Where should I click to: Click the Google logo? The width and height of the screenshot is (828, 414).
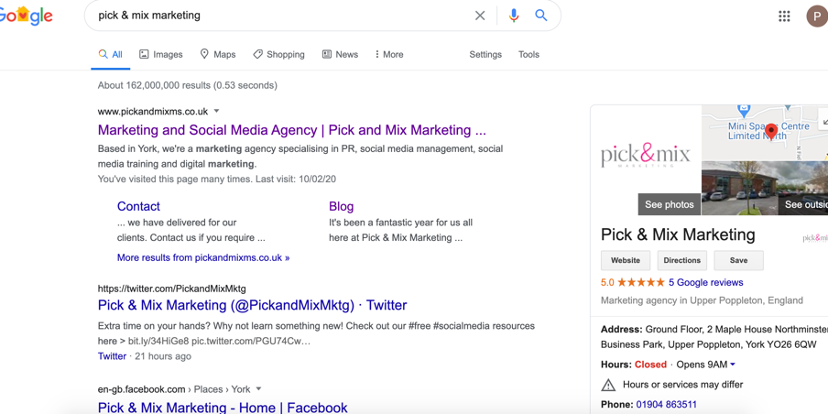(26, 16)
